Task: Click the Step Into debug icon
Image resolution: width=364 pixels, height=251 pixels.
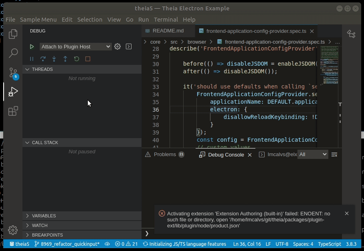Action: click(54, 59)
